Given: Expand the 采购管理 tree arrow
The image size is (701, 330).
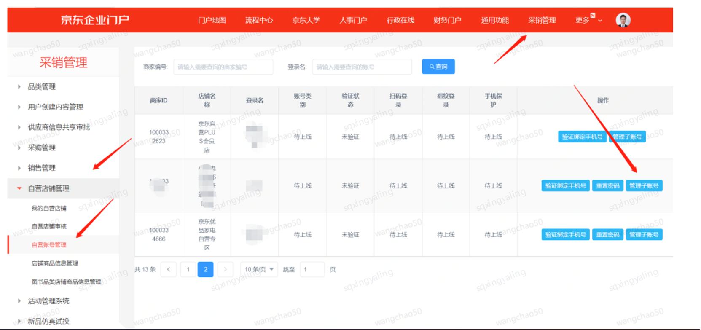Looking at the screenshot, I should (19, 148).
